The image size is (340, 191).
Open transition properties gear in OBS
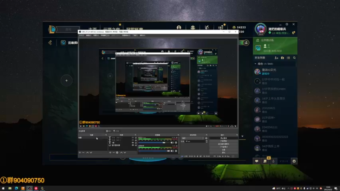[x=206, y=138]
